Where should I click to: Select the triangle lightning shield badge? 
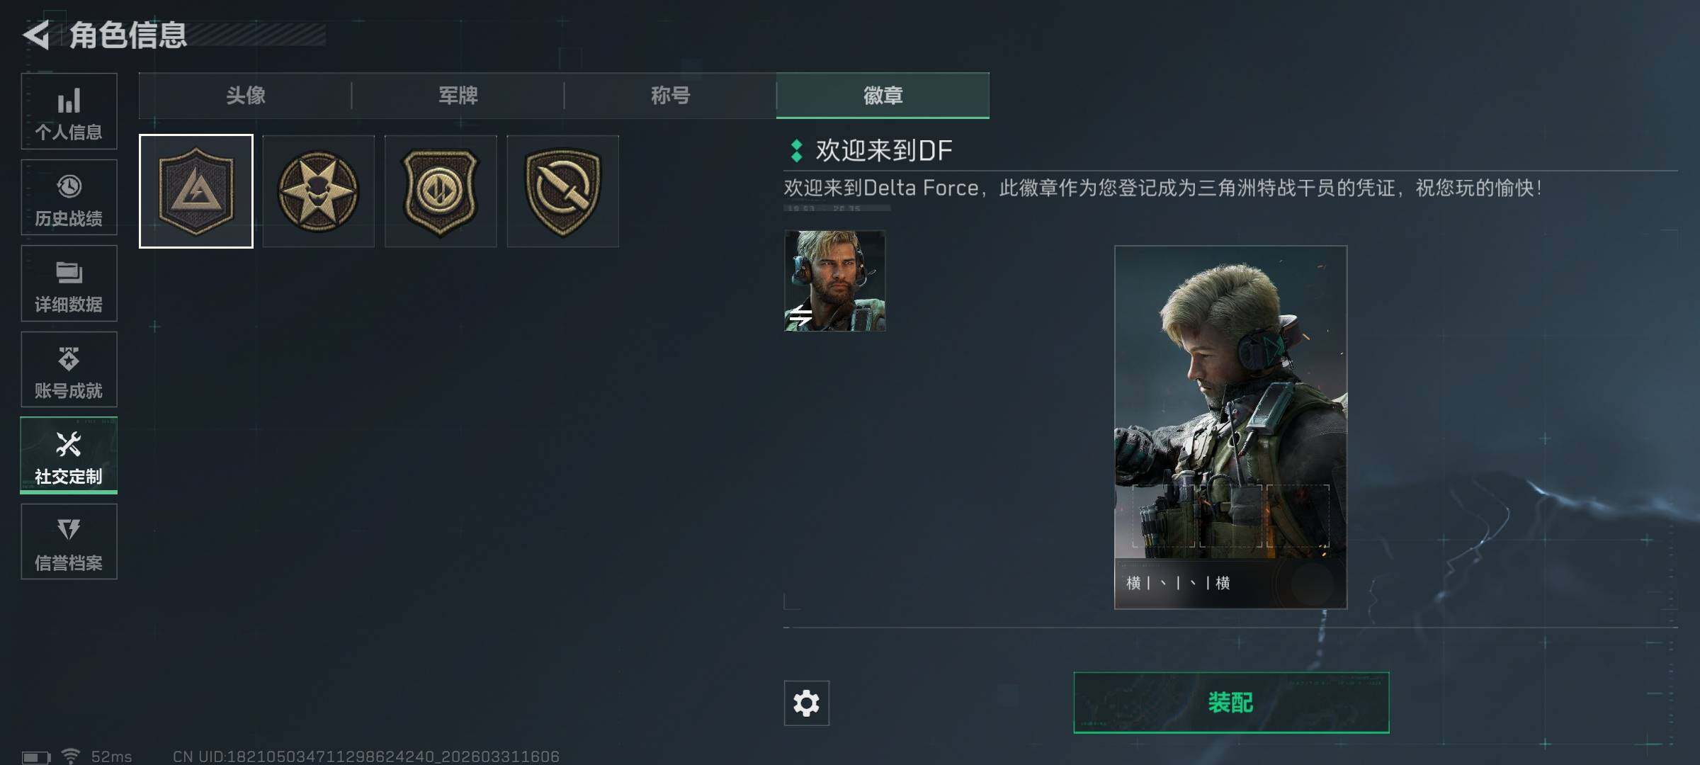(x=196, y=191)
